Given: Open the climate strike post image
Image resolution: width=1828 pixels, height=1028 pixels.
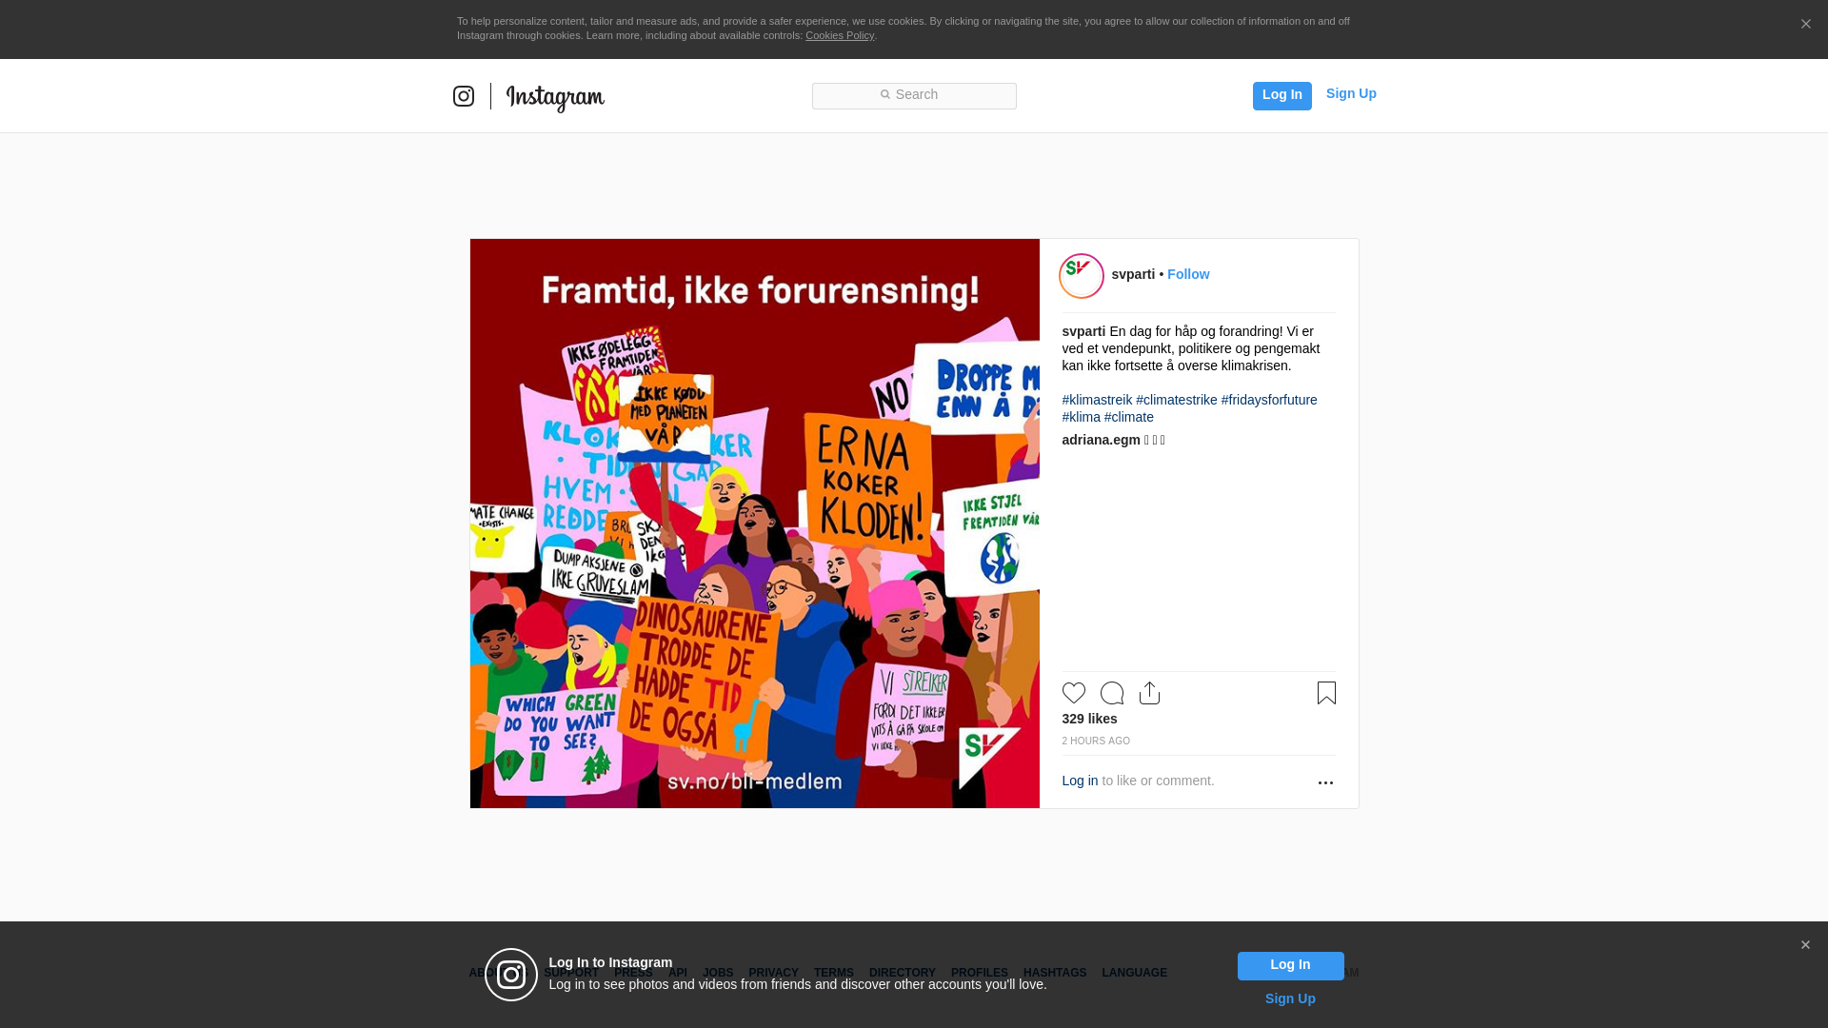Looking at the screenshot, I should 755,524.
